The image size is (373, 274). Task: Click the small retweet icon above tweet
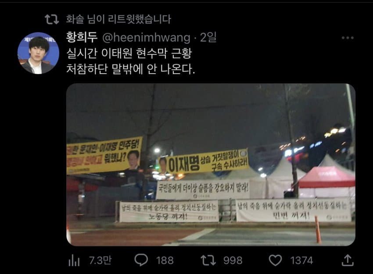pyautogui.click(x=52, y=19)
